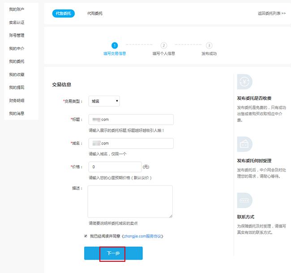
Task: Toggle the service agreement checkbox
Action: pyautogui.click(x=86, y=236)
